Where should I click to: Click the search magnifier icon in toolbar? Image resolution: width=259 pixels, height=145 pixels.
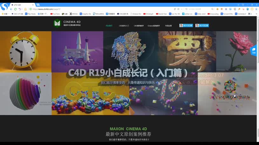coord(212,9)
